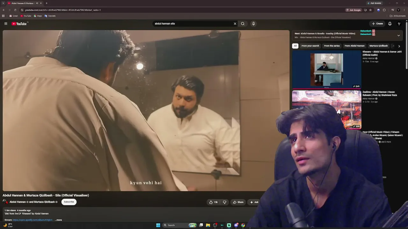Expand the Next up mix playlist panel
Screen dimensions: 408x229
[398, 35]
